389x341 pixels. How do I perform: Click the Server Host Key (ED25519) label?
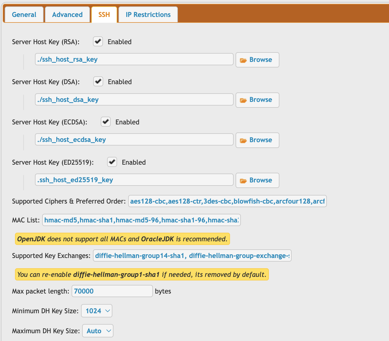click(53, 162)
